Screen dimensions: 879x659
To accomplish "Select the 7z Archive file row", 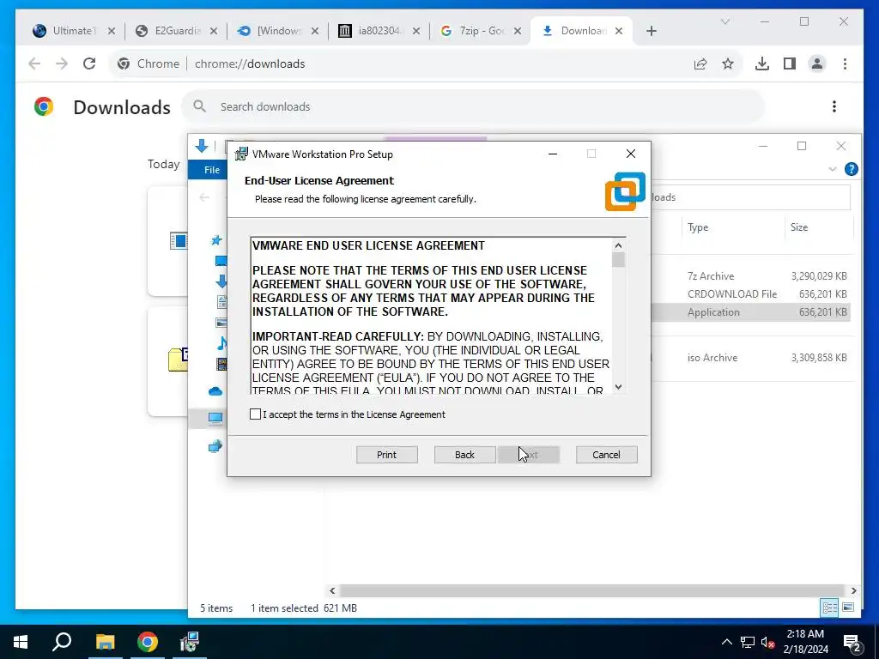I will click(751, 275).
